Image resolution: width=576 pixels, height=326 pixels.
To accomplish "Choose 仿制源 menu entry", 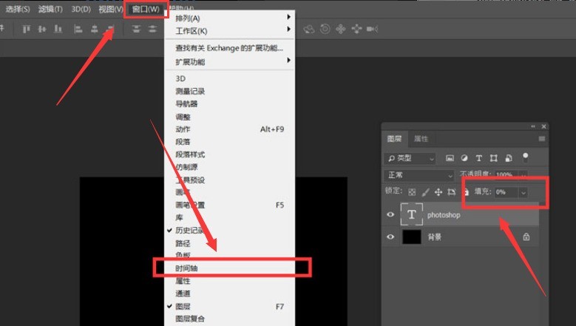I will pyautogui.click(x=229, y=167).
